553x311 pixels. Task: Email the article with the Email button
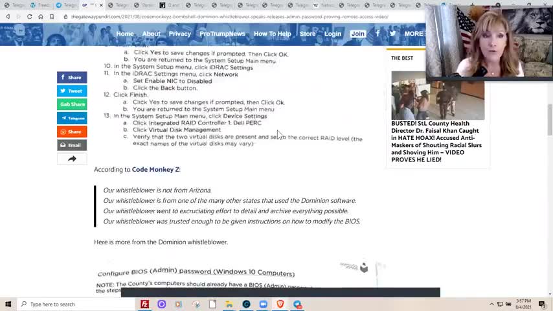(x=72, y=145)
